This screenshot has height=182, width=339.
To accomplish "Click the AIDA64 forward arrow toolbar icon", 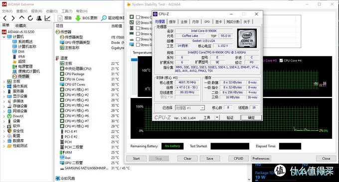I will (13, 18).
